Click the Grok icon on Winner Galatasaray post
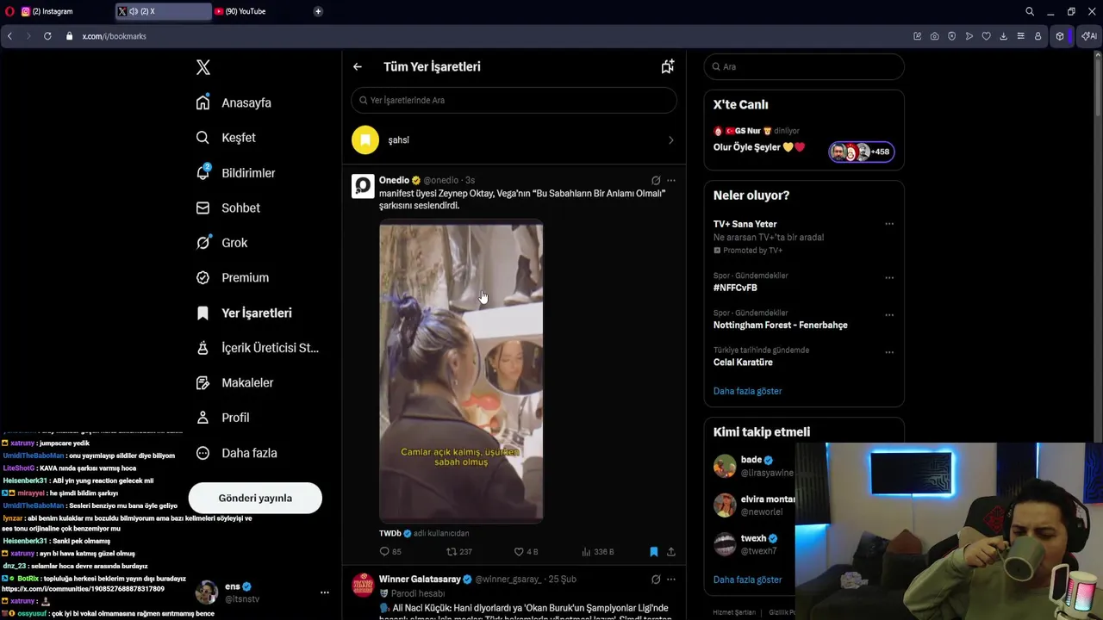 [656, 580]
